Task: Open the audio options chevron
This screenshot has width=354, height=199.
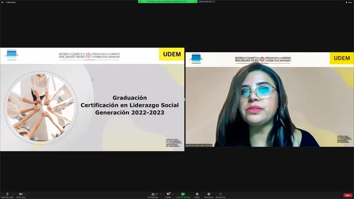Action: tap(13, 194)
